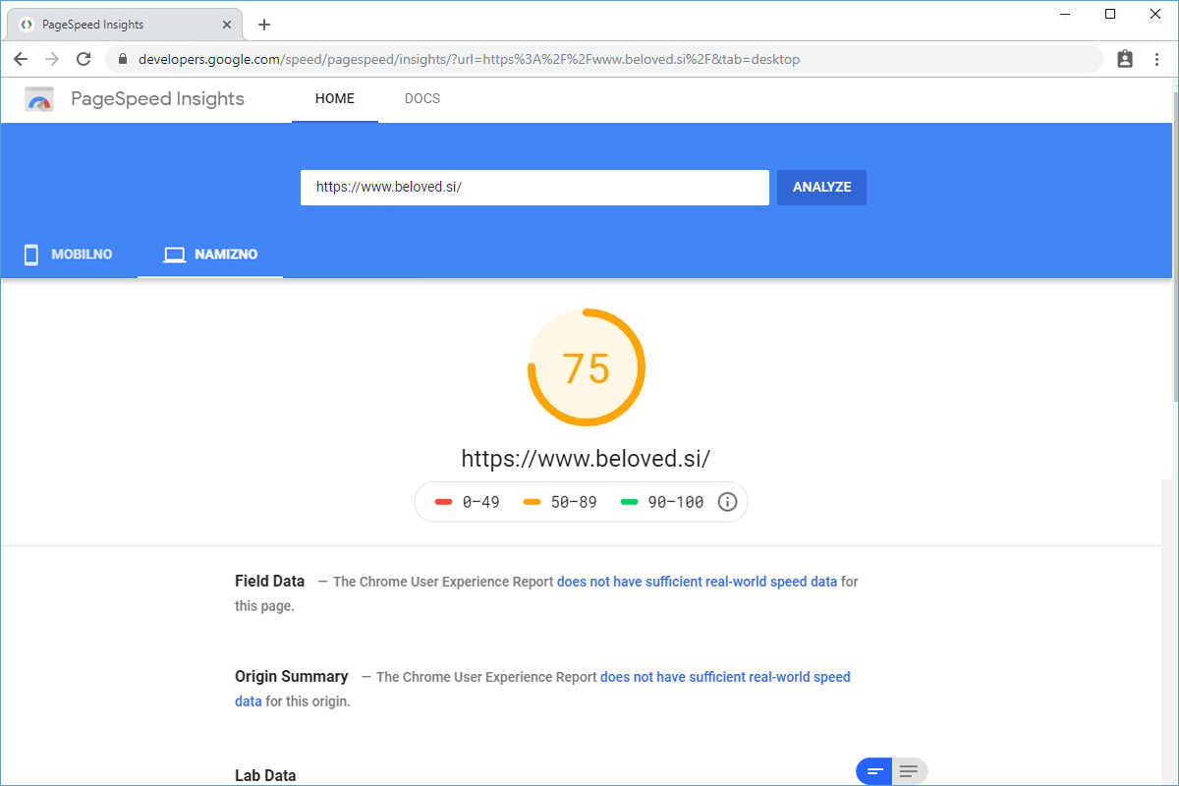Switch to the MOBILNO tab

[68, 254]
